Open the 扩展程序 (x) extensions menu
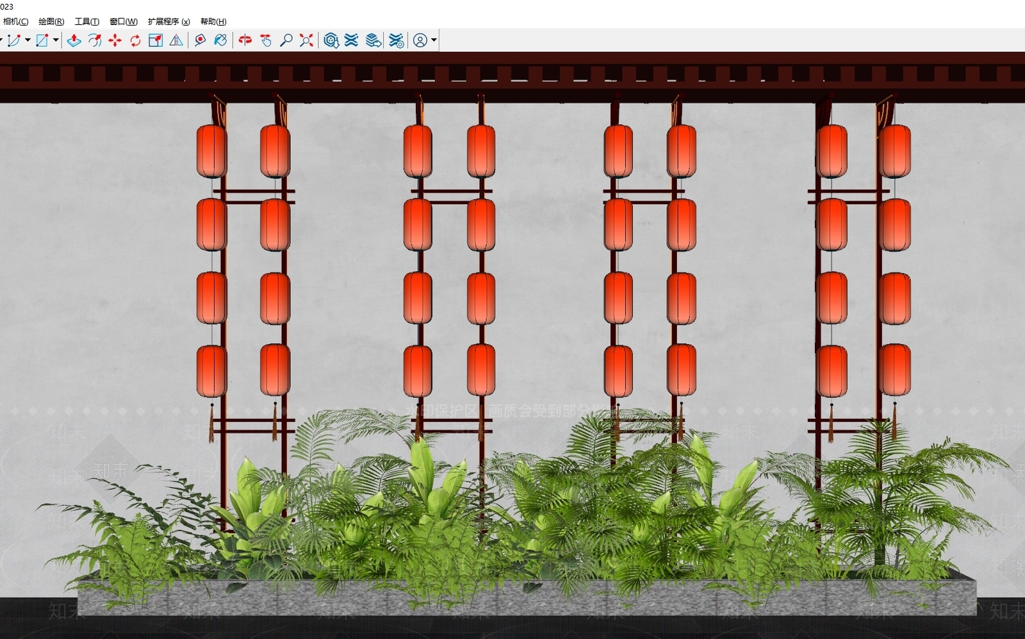The image size is (1025, 639). [x=168, y=21]
